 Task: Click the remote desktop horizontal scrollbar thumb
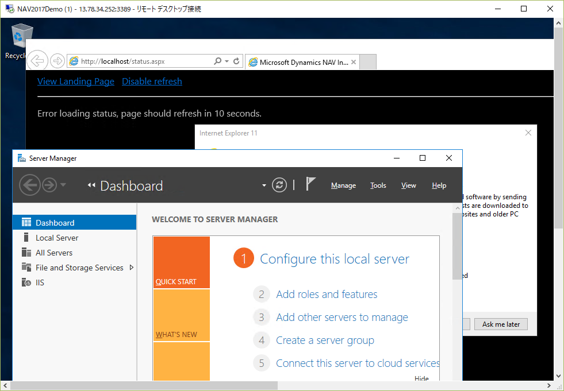(144, 386)
